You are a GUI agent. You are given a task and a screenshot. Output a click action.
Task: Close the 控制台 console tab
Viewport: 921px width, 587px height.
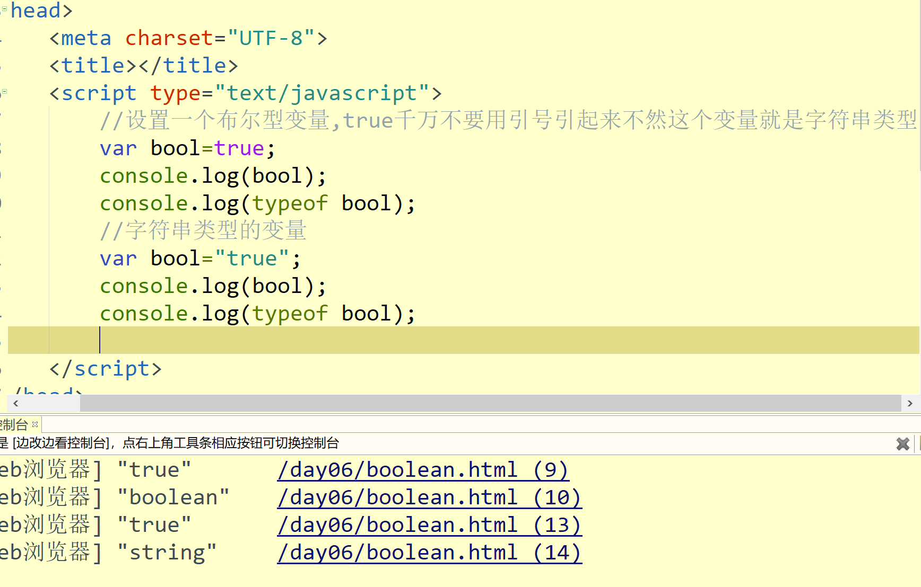(x=35, y=424)
